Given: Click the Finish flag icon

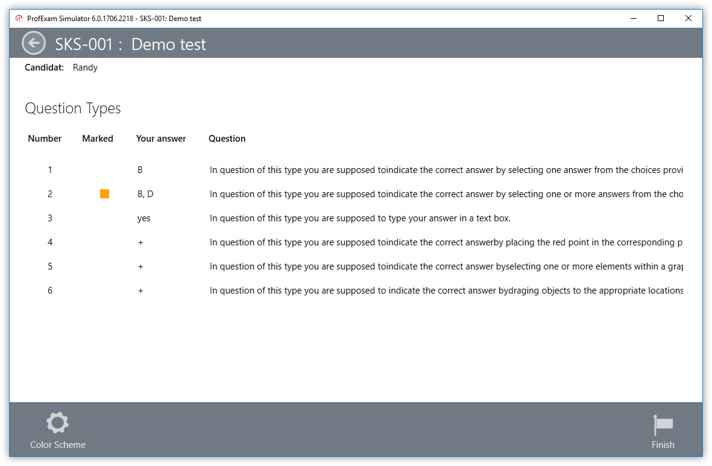Looking at the screenshot, I should click(x=663, y=425).
